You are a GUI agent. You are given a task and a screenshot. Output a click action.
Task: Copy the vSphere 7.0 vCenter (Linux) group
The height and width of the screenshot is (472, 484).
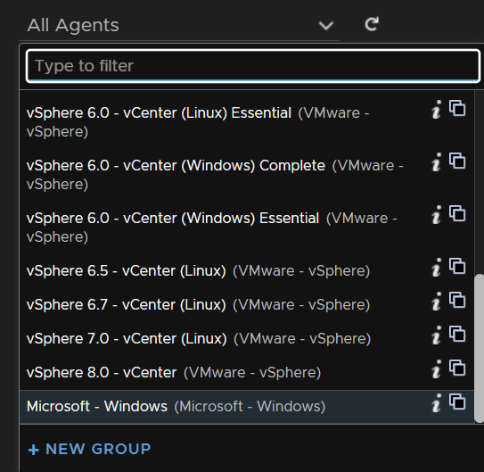(457, 334)
